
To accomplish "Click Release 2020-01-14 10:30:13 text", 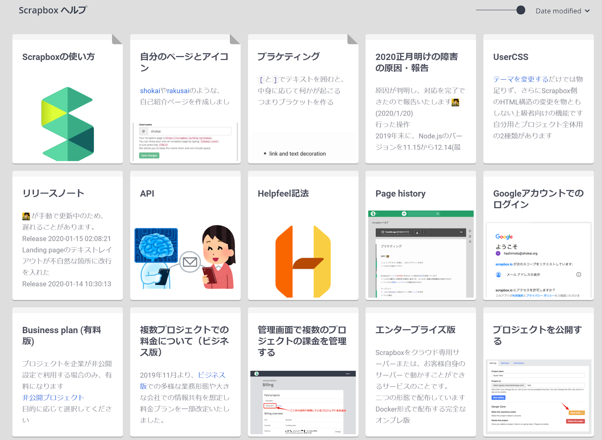I will click(x=67, y=284).
